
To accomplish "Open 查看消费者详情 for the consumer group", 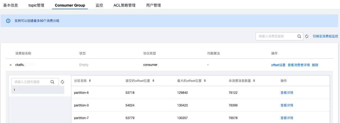I will point(298,65).
